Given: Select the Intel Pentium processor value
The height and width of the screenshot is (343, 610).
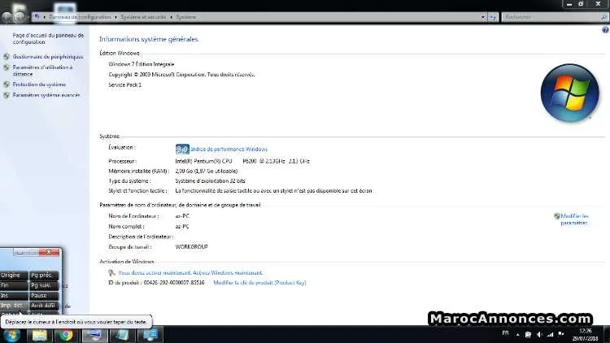Looking at the screenshot, I should click(x=242, y=161).
